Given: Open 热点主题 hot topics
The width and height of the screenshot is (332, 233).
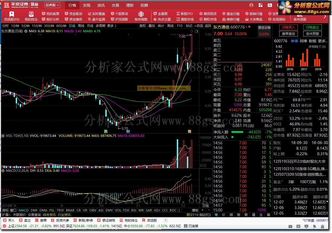Looking at the screenshot, I should [162, 19].
